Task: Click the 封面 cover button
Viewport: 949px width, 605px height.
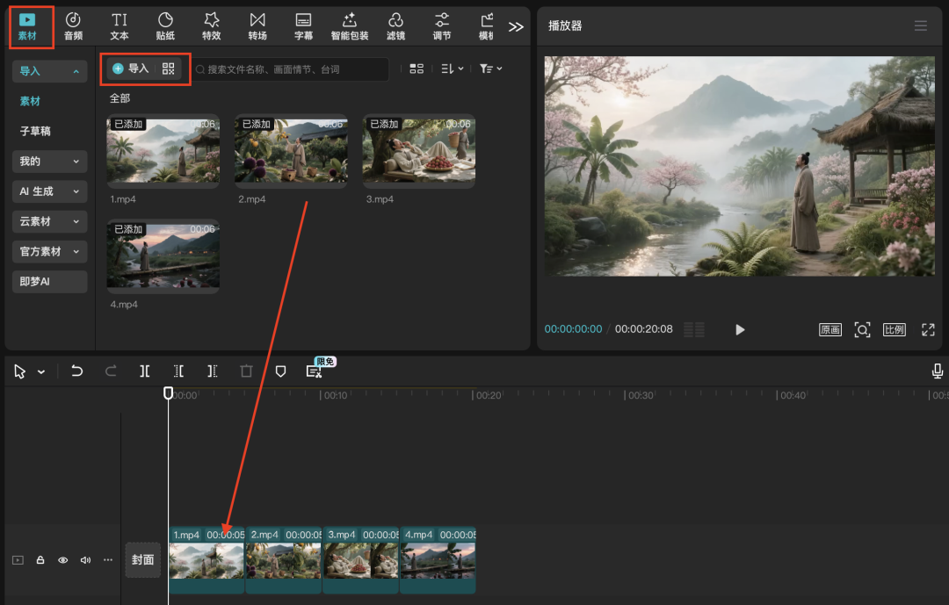Action: click(x=142, y=560)
